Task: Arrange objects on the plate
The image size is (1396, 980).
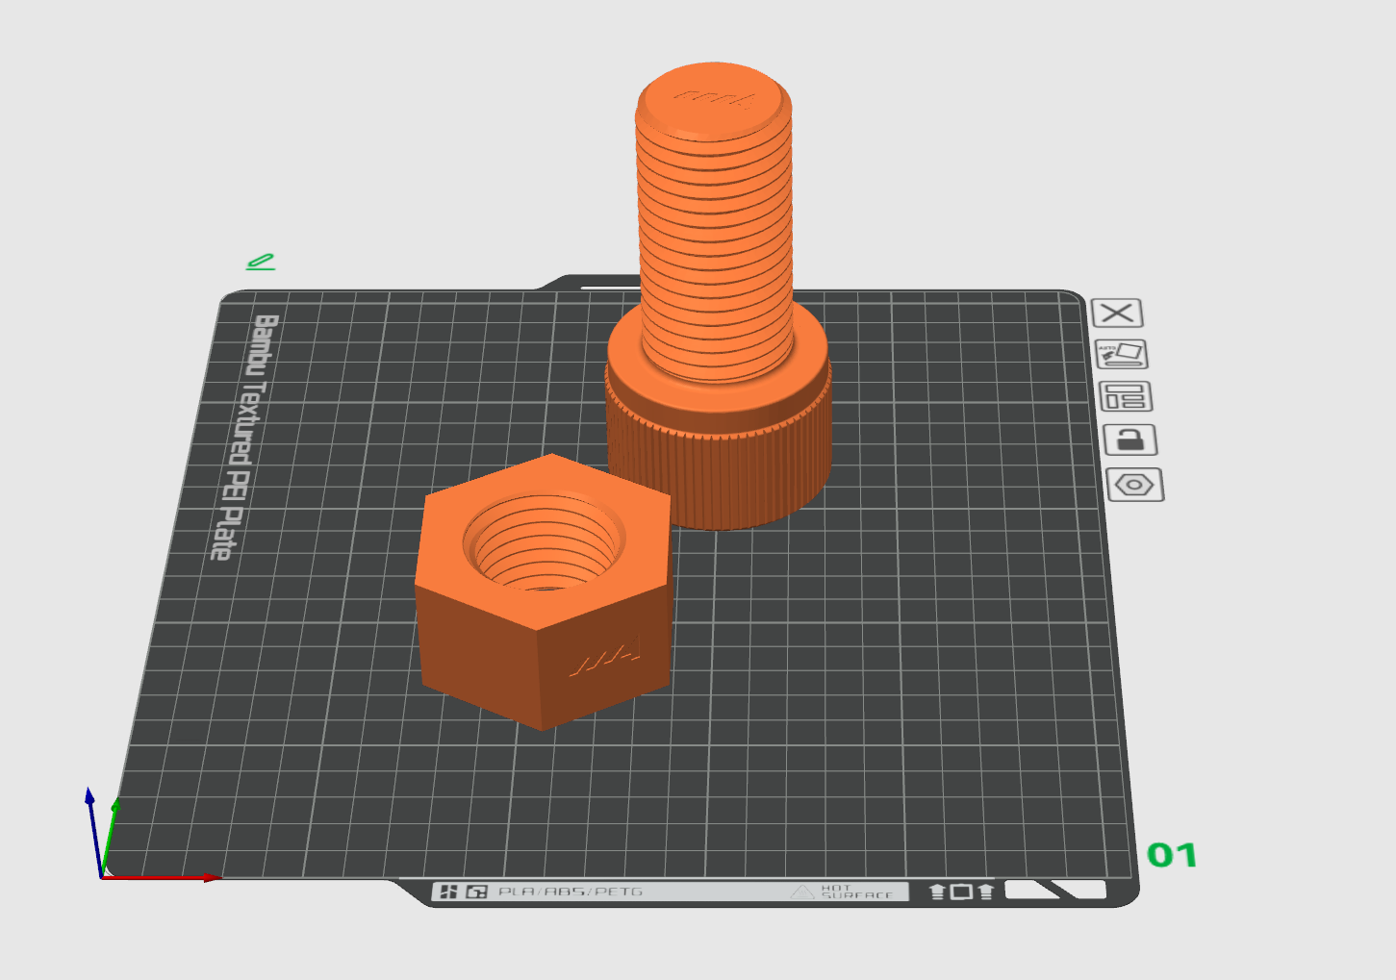Action: coord(1125,396)
